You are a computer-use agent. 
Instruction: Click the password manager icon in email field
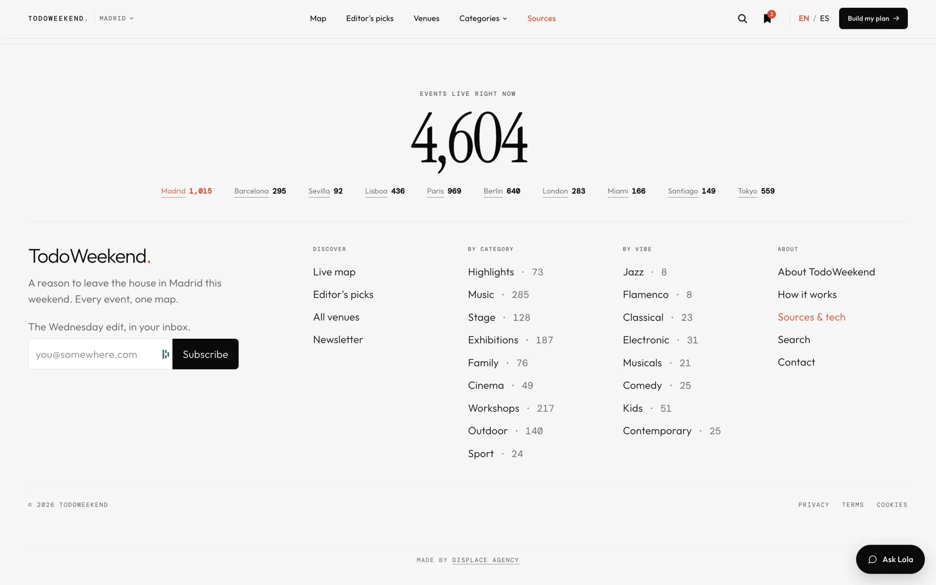166,354
